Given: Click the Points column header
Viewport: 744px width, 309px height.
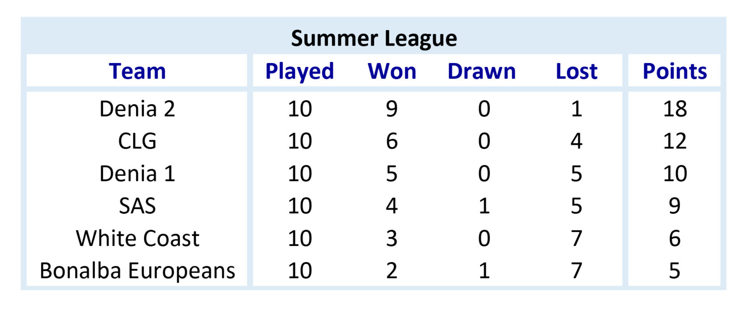Looking at the screenshot, I should pyautogui.click(x=675, y=71).
